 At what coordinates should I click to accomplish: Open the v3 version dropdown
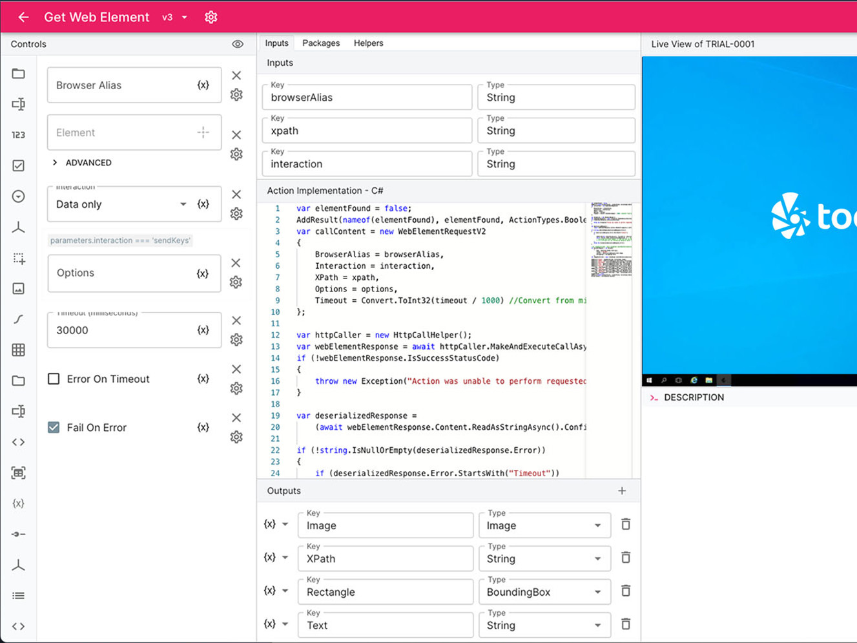[x=175, y=17]
